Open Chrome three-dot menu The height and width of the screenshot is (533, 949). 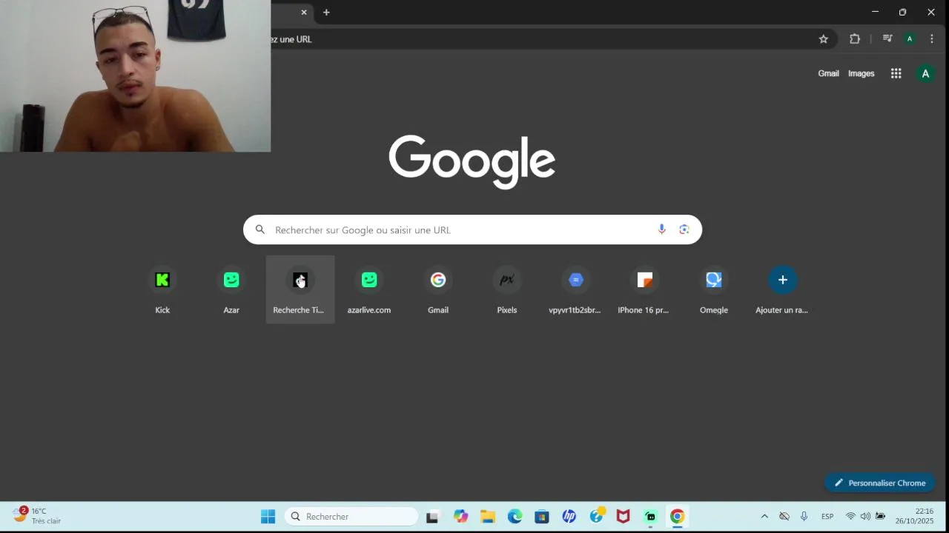[x=932, y=39]
